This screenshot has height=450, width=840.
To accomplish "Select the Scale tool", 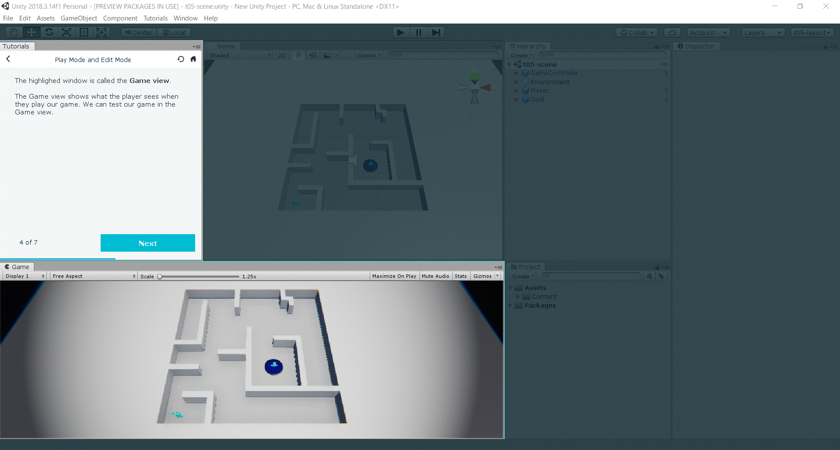I will pyautogui.click(x=66, y=32).
